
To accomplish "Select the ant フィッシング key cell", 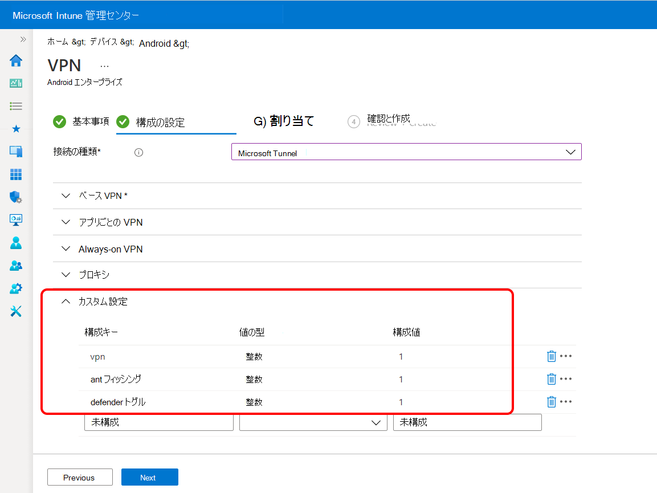I will [116, 379].
